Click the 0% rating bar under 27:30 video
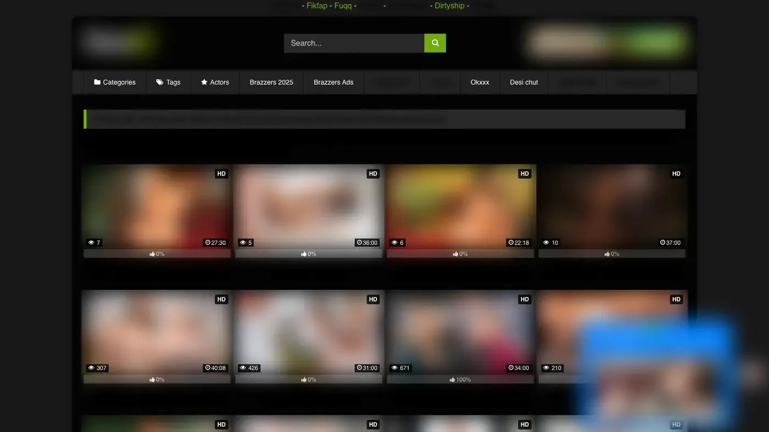Image resolution: width=769 pixels, height=432 pixels. pos(157,254)
